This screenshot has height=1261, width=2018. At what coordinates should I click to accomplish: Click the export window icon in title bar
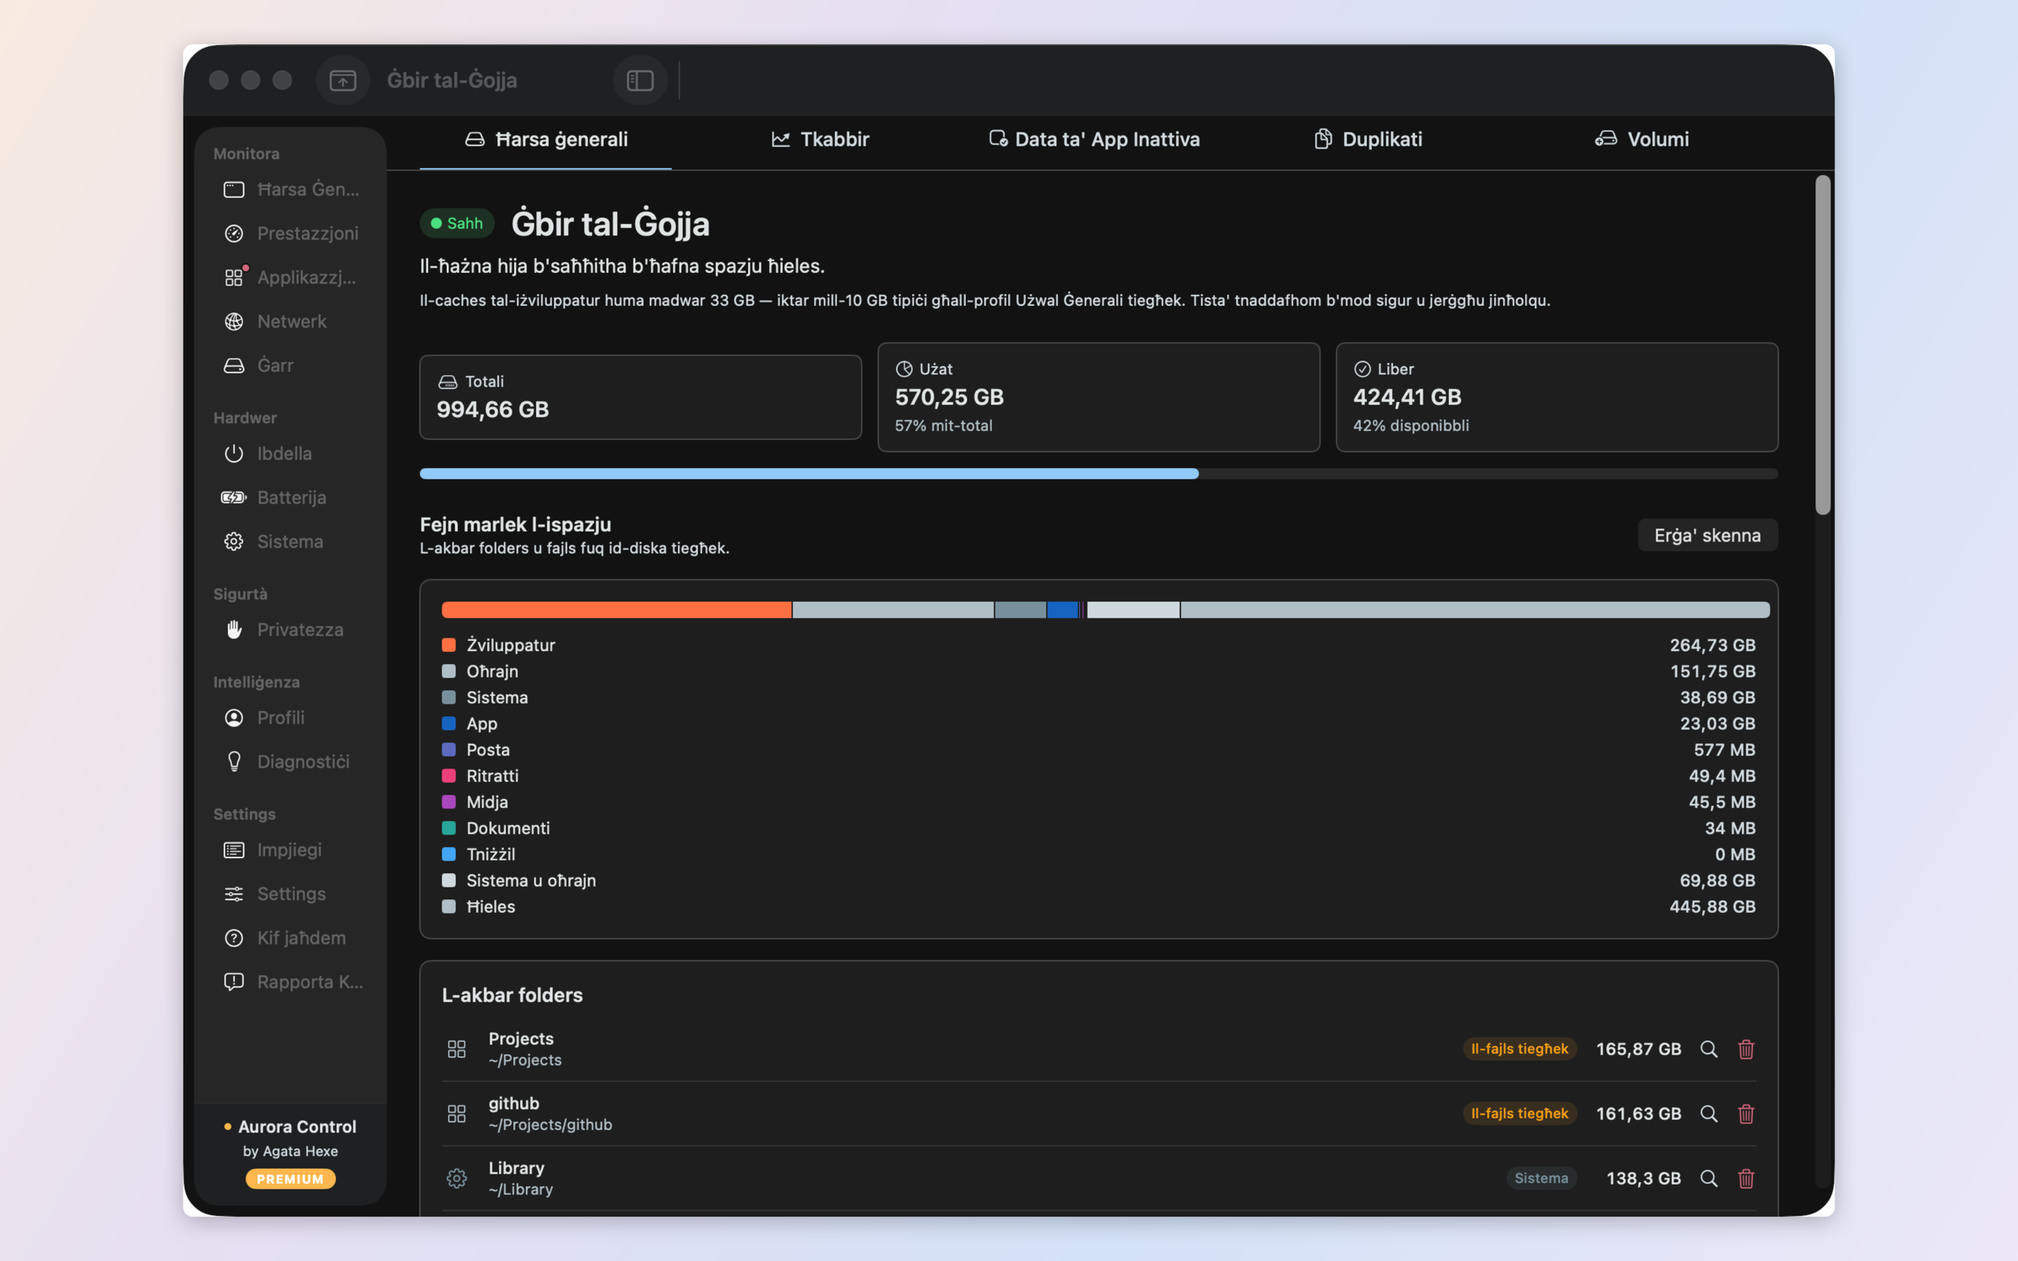click(x=343, y=81)
